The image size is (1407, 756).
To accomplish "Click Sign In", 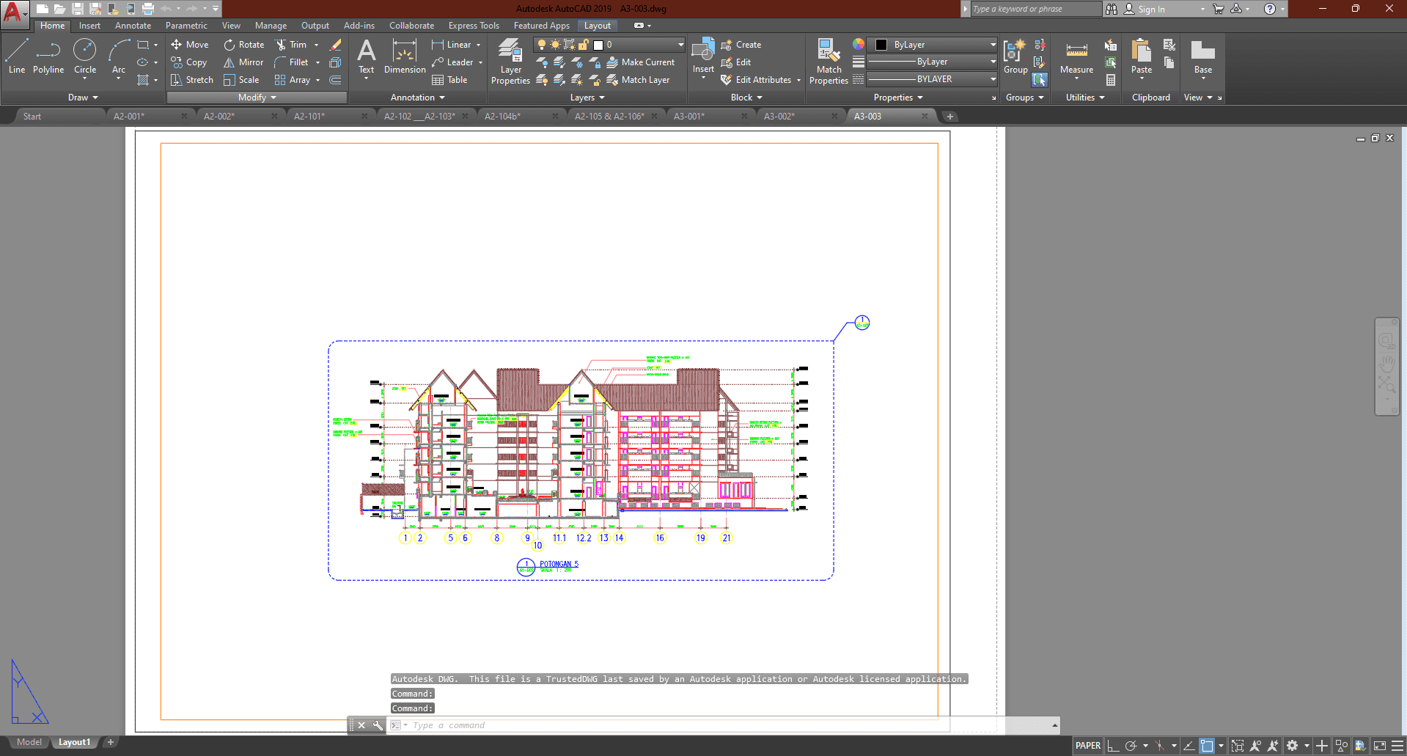I will (1150, 10).
